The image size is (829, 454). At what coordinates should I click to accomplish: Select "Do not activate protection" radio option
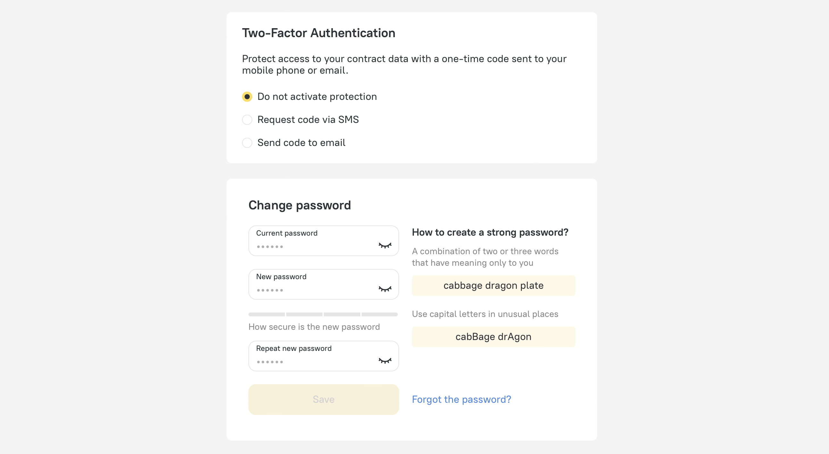[247, 97]
